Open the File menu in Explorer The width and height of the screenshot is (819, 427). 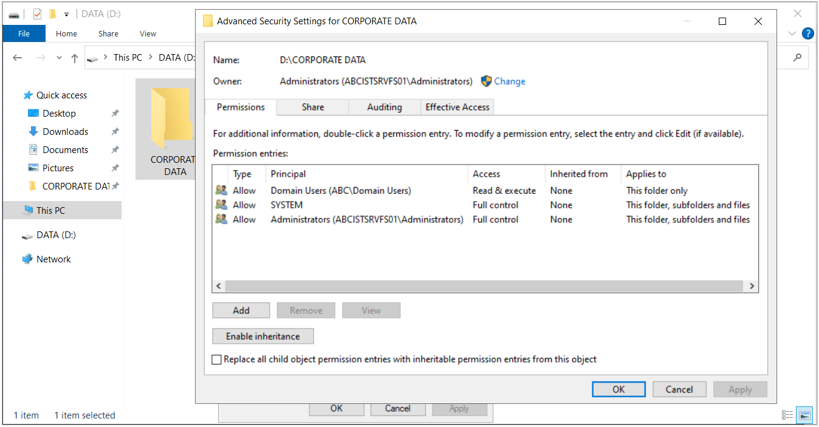click(24, 33)
